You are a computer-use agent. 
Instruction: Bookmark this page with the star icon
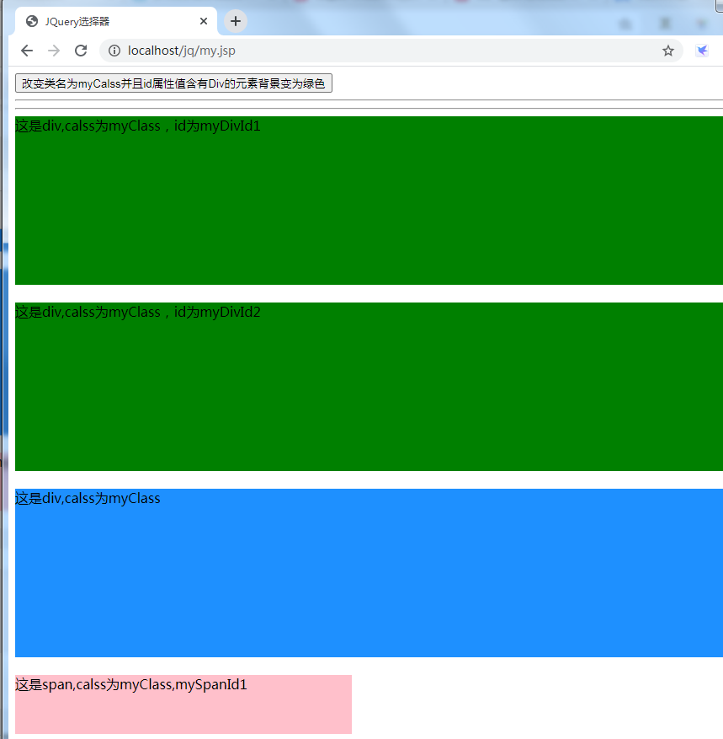[668, 51]
